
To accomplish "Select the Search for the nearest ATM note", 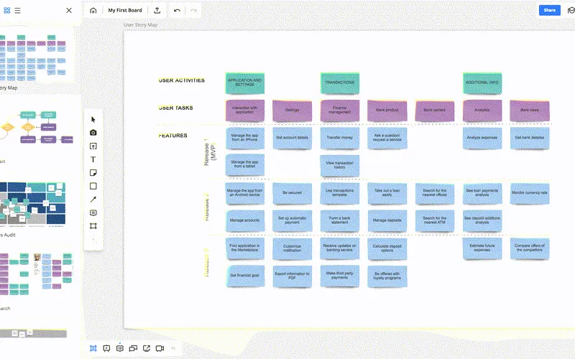I will [x=435, y=220].
